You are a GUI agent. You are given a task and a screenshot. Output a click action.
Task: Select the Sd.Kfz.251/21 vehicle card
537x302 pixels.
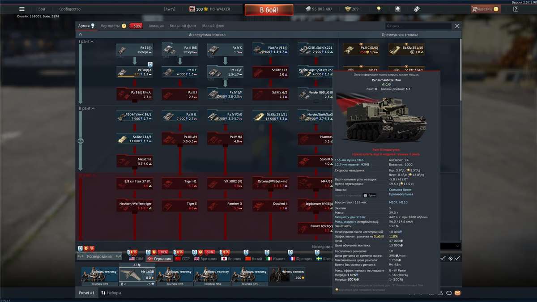pyautogui.click(x=270, y=117)
